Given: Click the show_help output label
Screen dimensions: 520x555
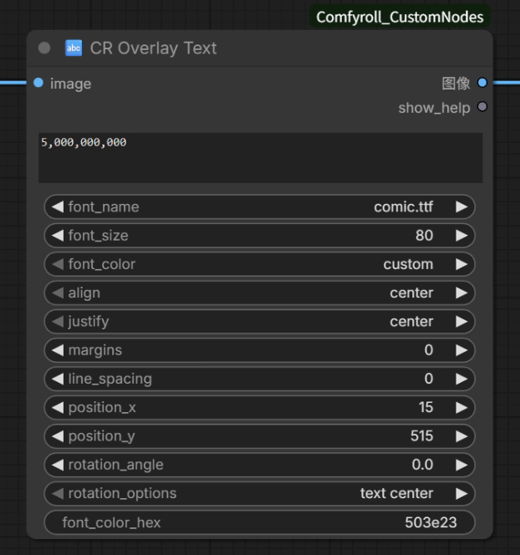Looking at the screenshot, I should point(434,108).
